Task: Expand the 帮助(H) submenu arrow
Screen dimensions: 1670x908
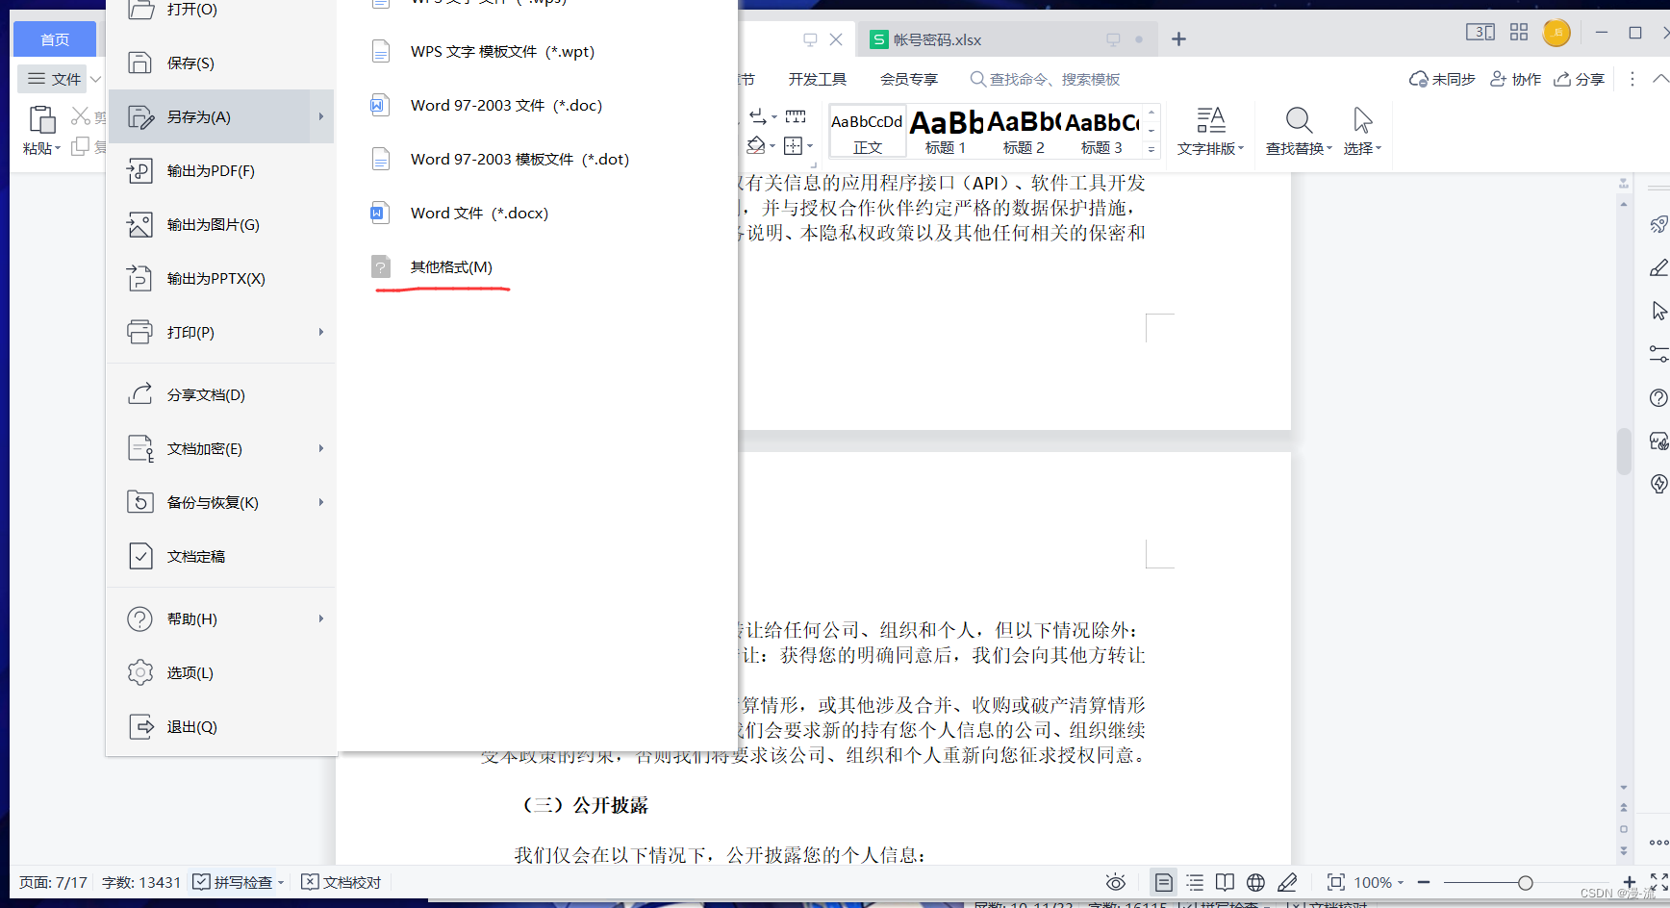Action: [x=321, y=618]
